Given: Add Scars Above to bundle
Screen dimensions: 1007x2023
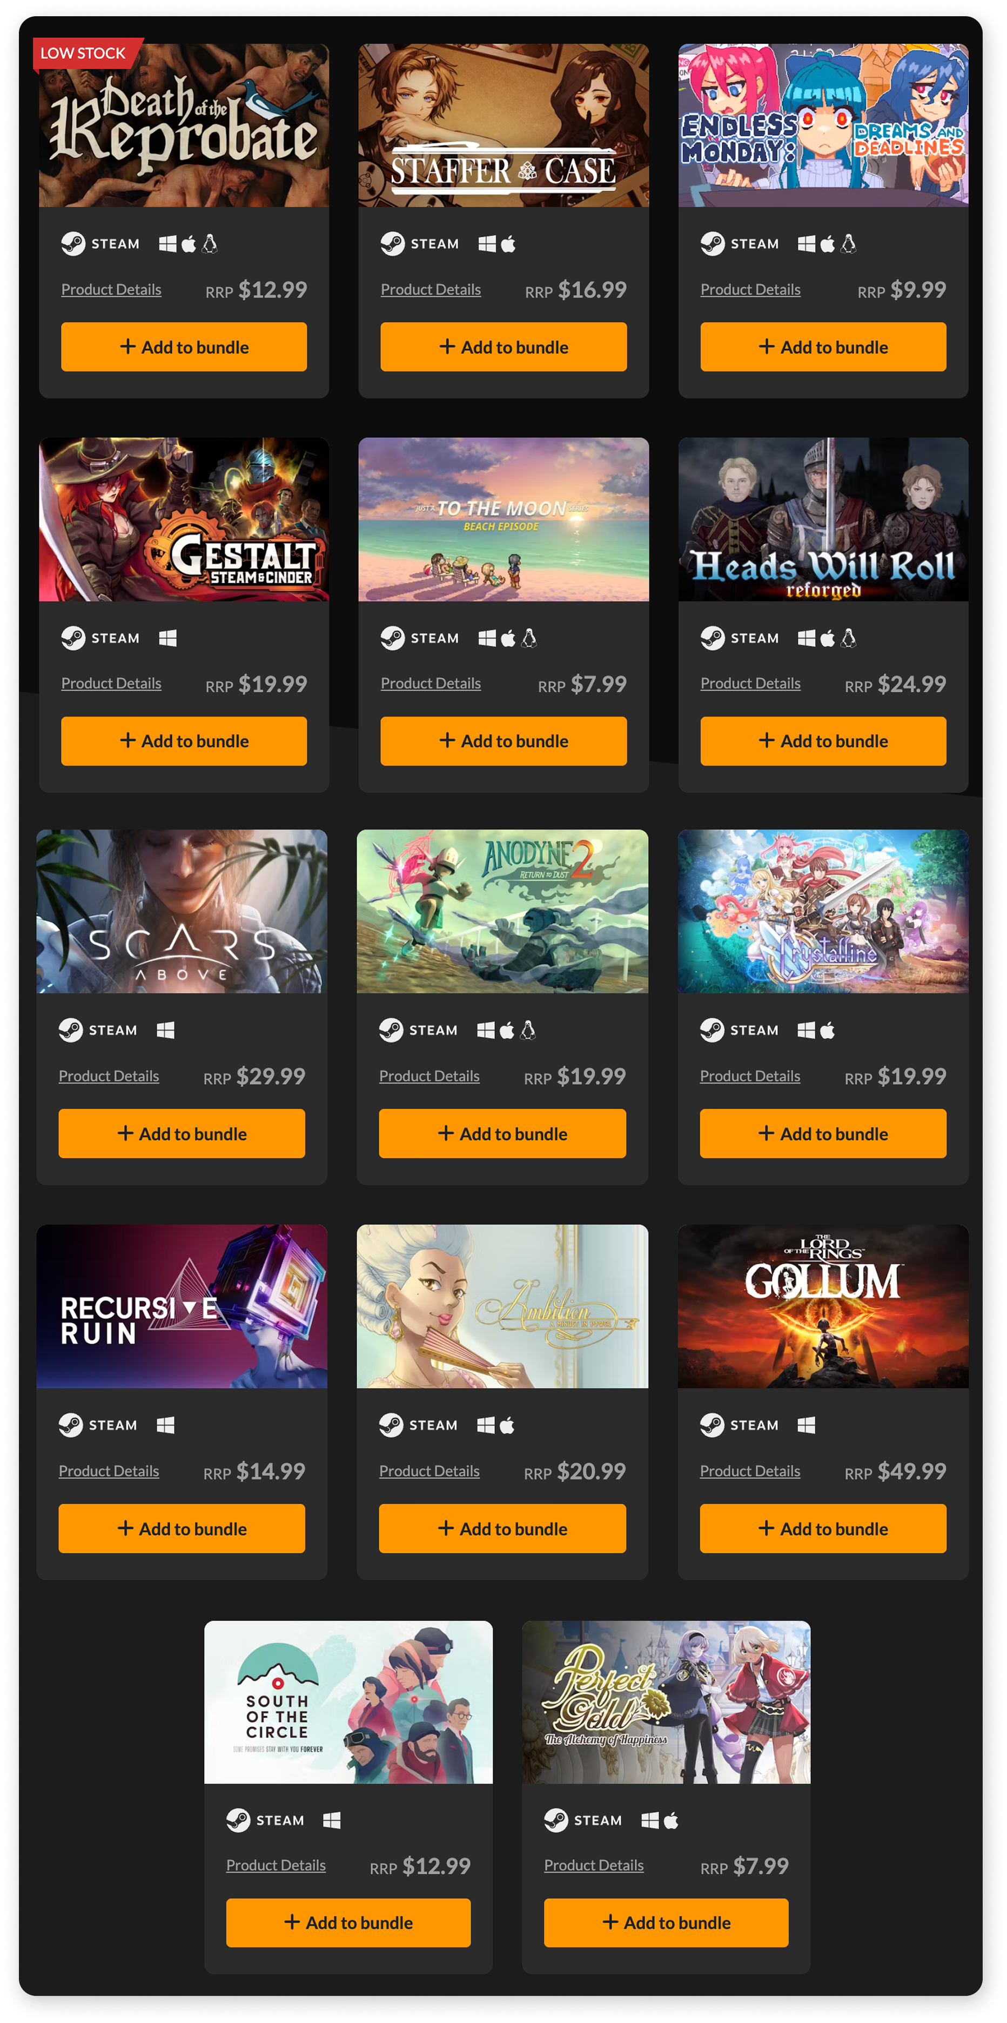Looking at the screenshot, I should tap(182, 1133).
